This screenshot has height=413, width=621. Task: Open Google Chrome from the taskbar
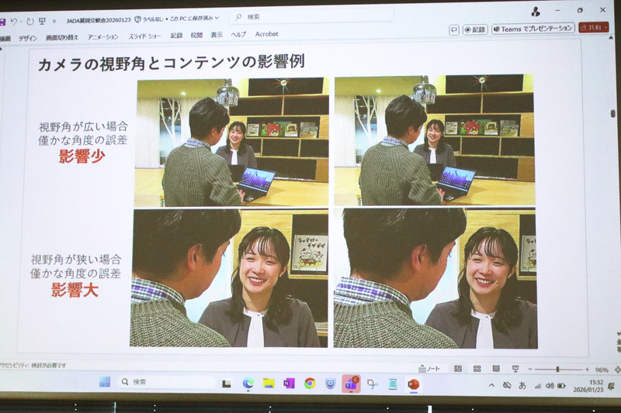[310, 383]
